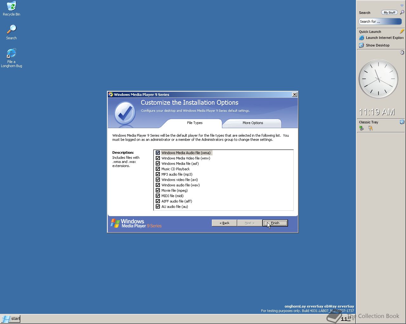
Task: Switch to the File Types tab
Action: (195, 123)
